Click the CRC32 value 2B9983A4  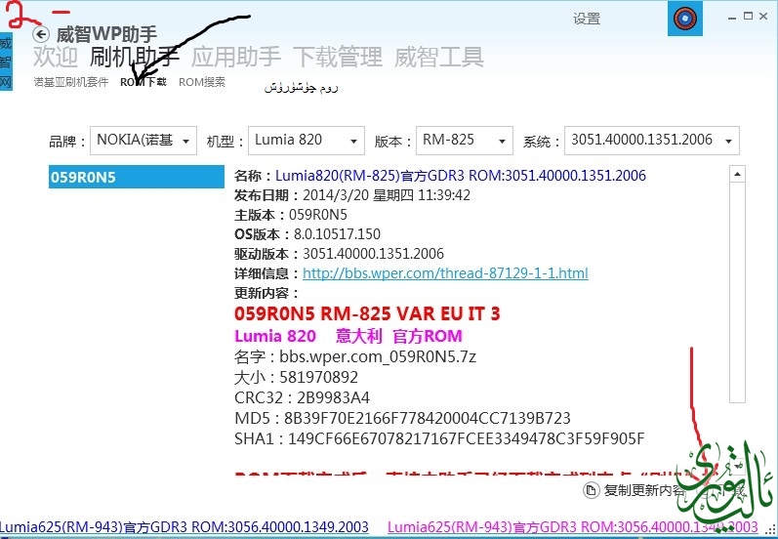(333, 397)
